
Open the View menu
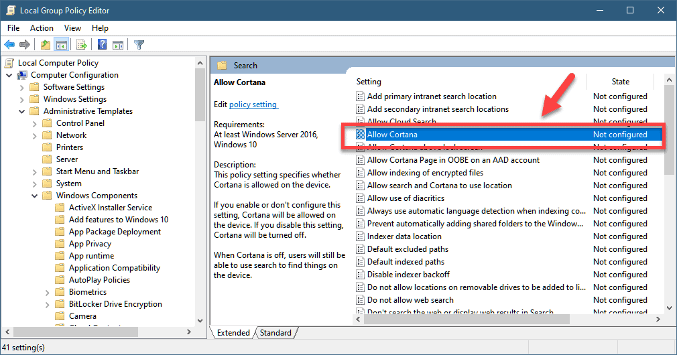pyautogui.click(x=72, y=28)
